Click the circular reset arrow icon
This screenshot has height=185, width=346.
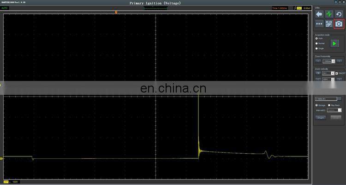339,14
